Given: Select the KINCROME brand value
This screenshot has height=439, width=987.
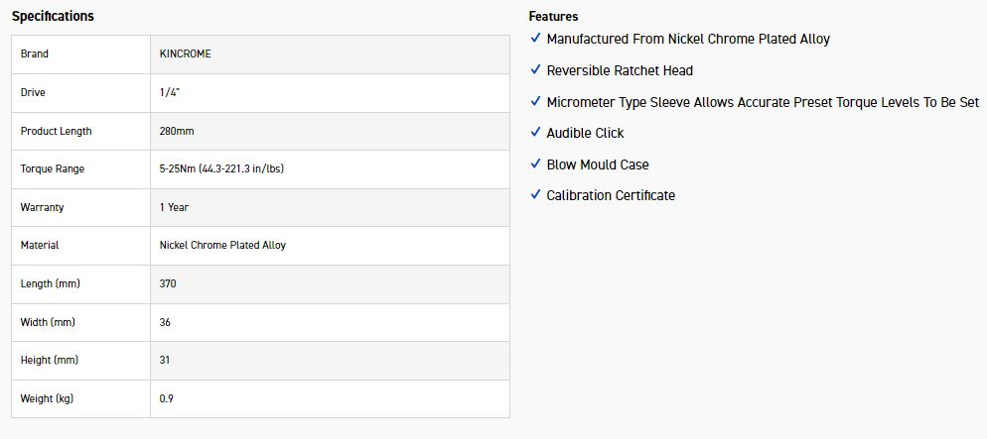Looking at the screenshot, I should click(185, 54).
